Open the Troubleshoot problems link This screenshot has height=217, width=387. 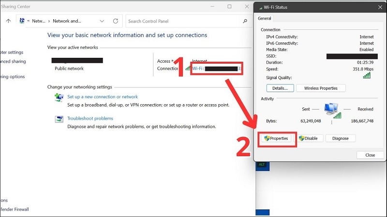[90, 118]
